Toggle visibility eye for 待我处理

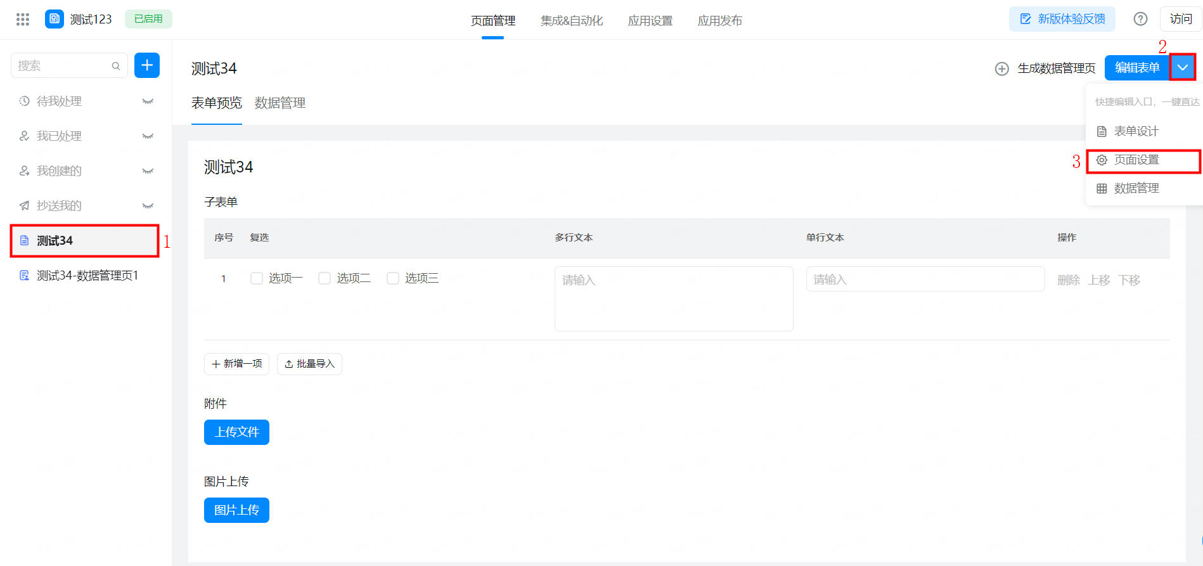click(148, 101)
